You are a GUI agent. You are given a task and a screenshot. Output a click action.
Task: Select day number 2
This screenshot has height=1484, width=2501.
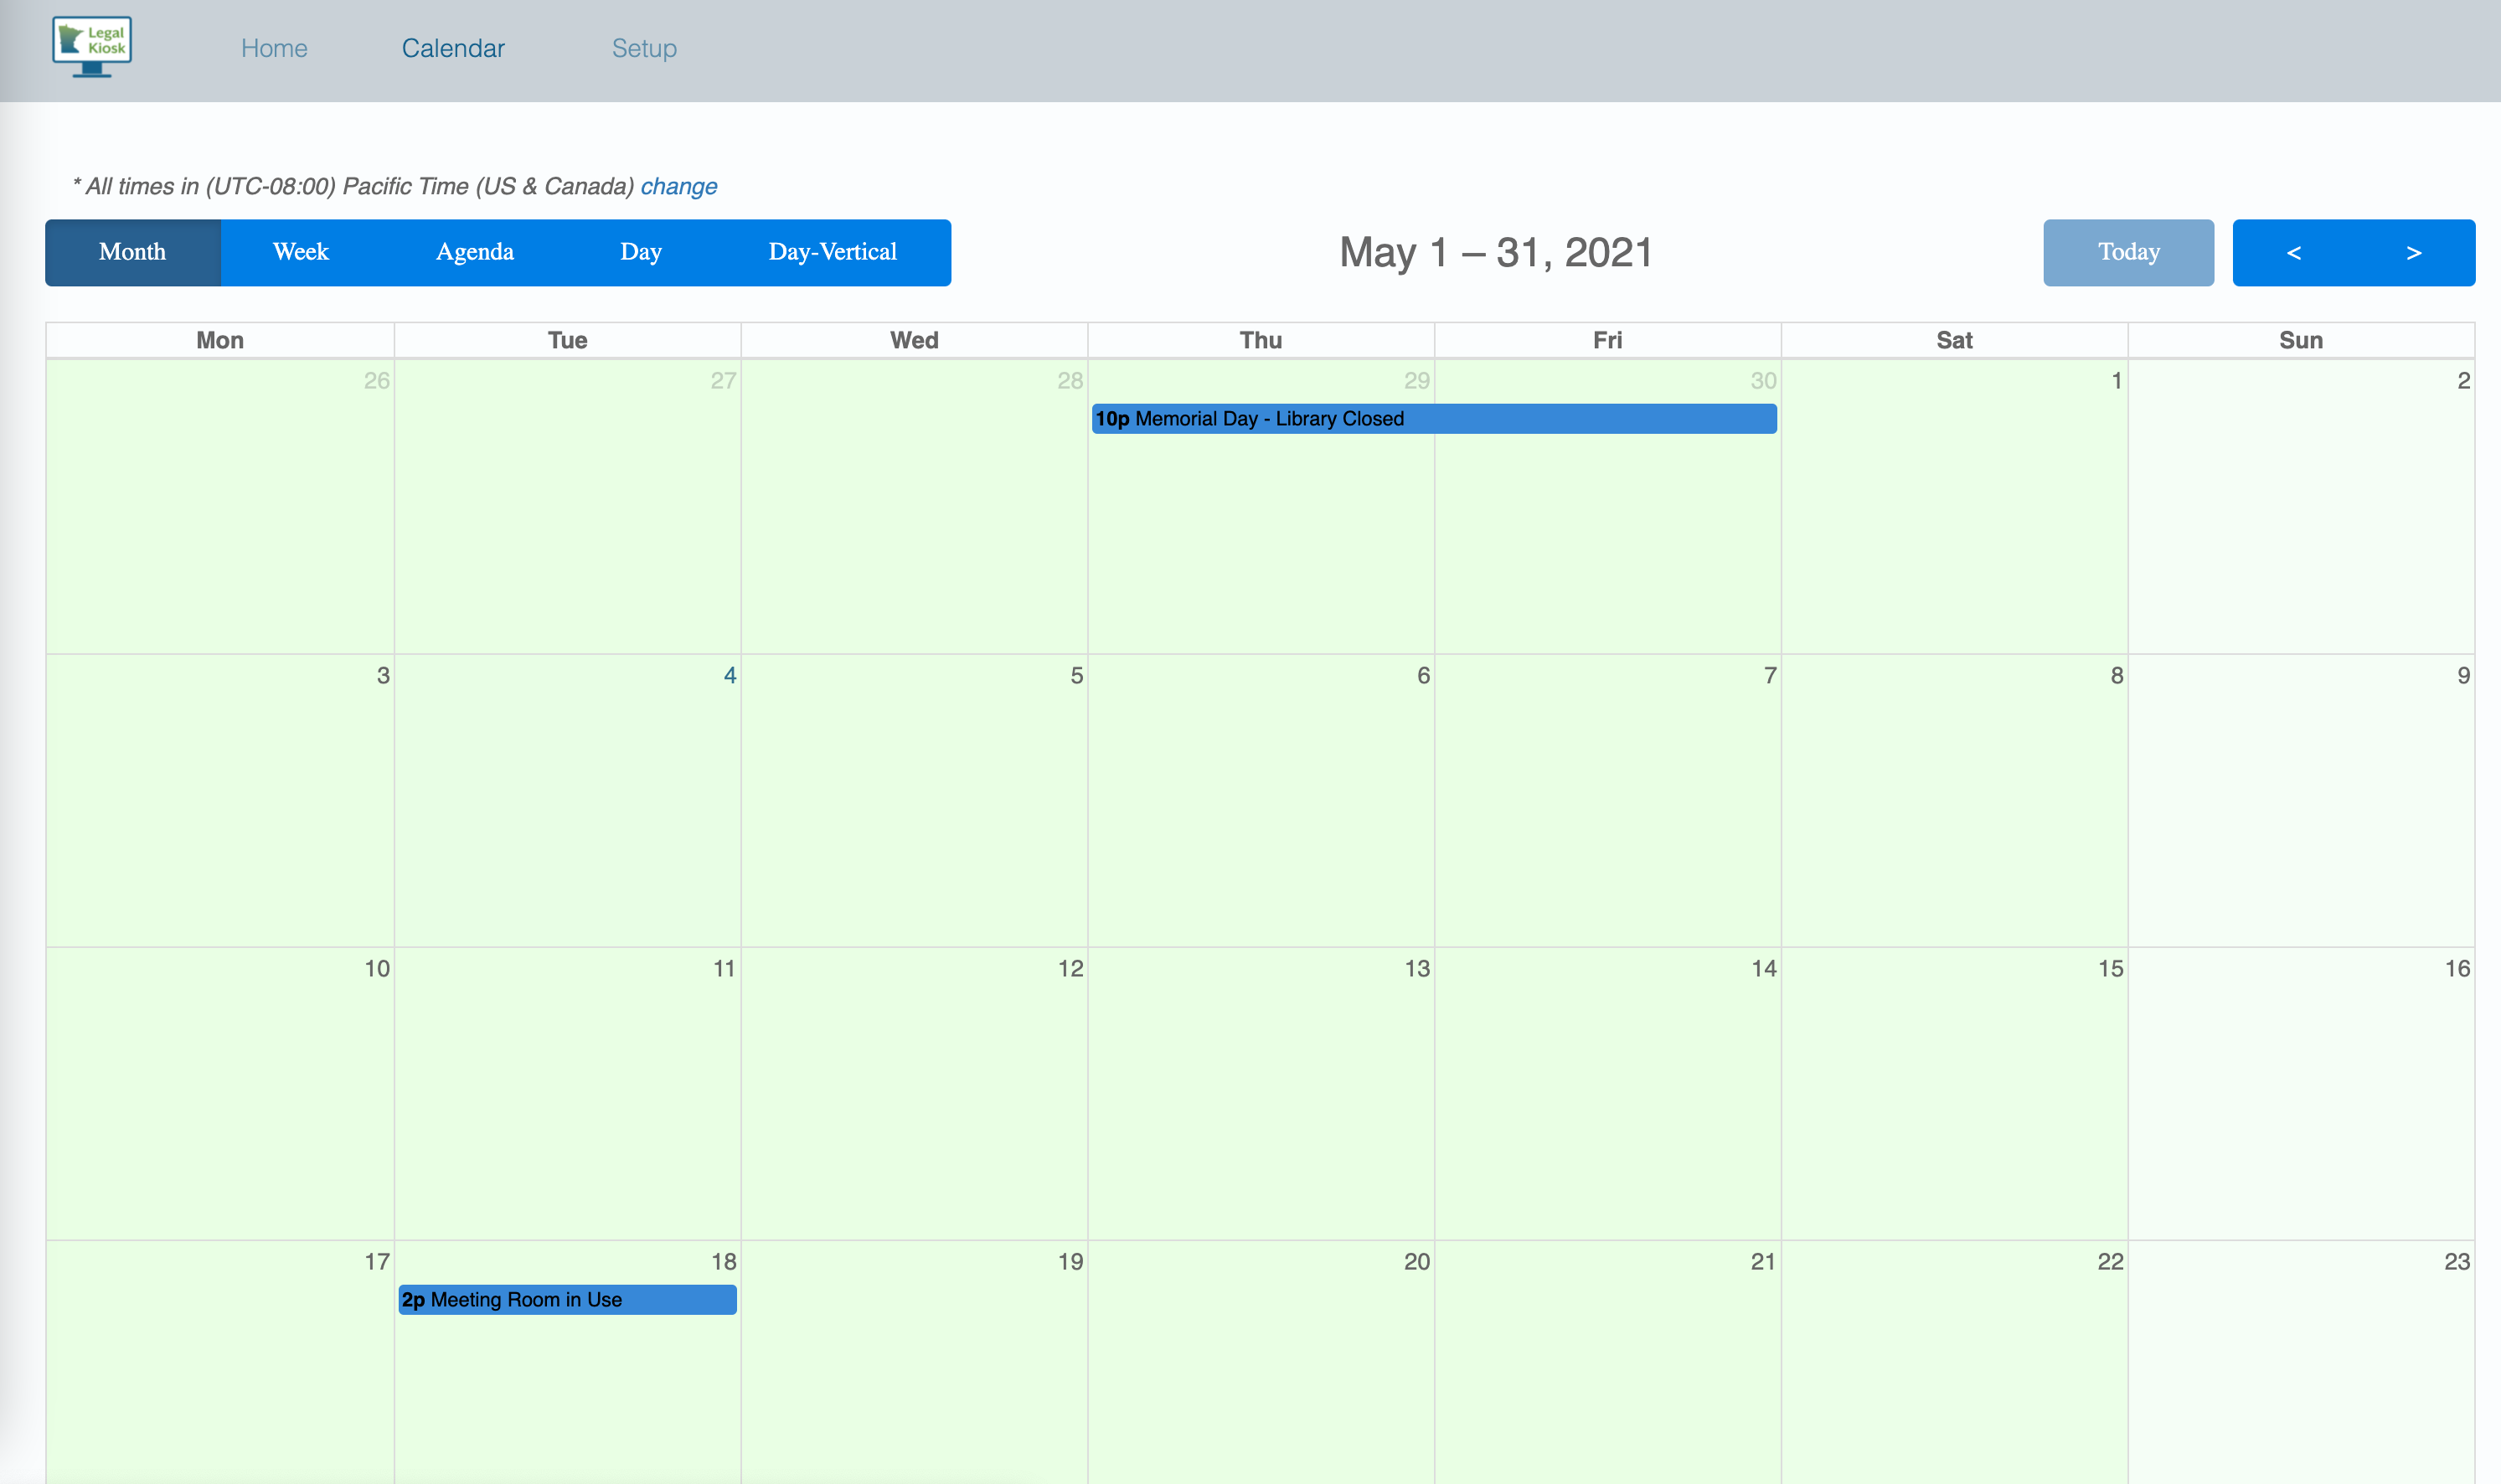click(x=2463, y=380)
